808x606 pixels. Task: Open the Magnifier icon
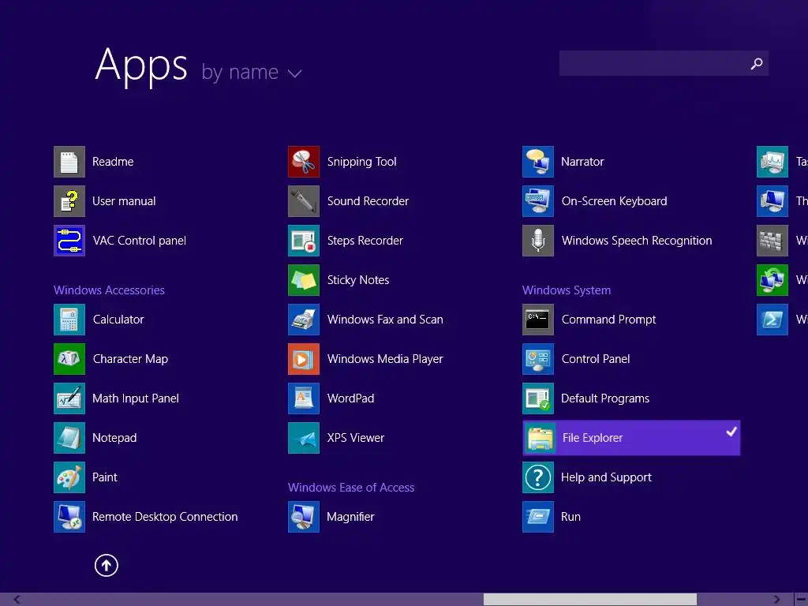(304, 517)
